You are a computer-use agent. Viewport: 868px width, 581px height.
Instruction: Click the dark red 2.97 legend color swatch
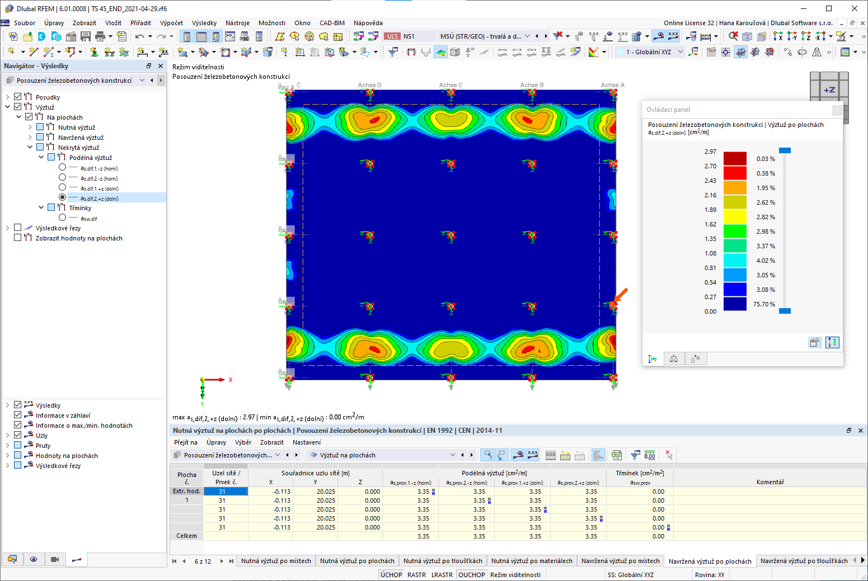[735, 159]
